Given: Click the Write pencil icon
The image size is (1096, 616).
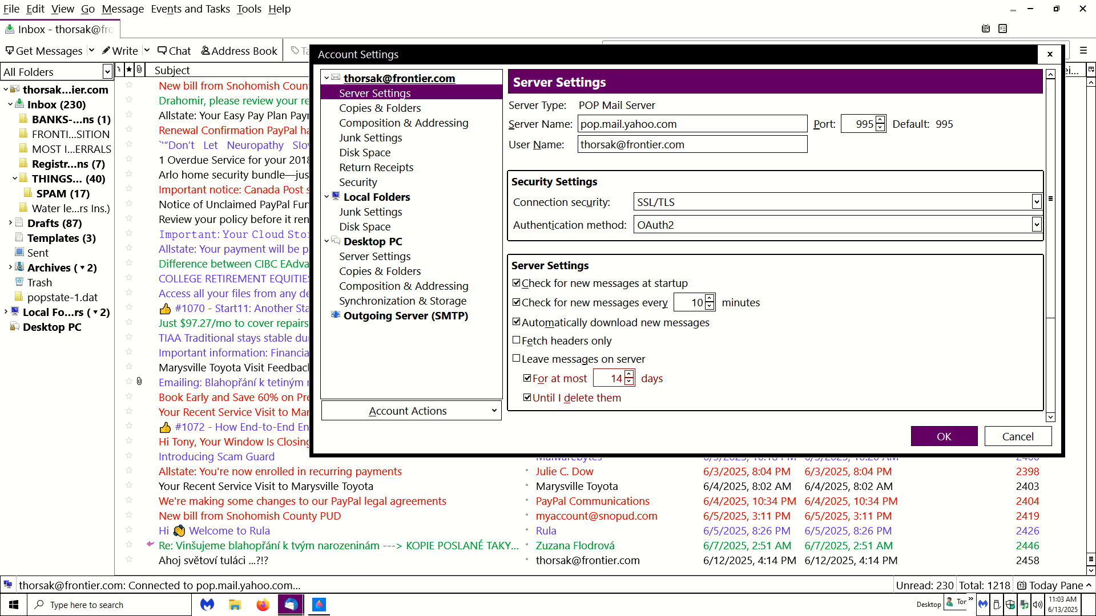Looking at the screenshot, I should coord(106,51).
